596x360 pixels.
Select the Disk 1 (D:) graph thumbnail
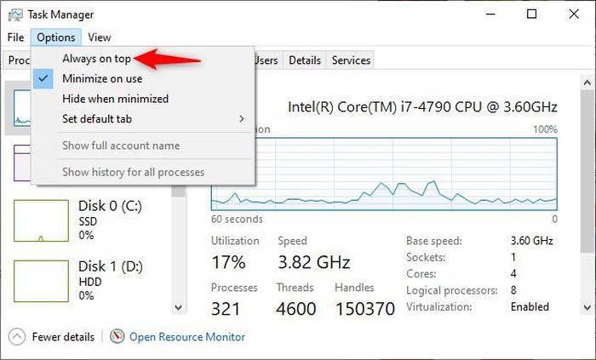pyautogui.click(x=41, y=281)
